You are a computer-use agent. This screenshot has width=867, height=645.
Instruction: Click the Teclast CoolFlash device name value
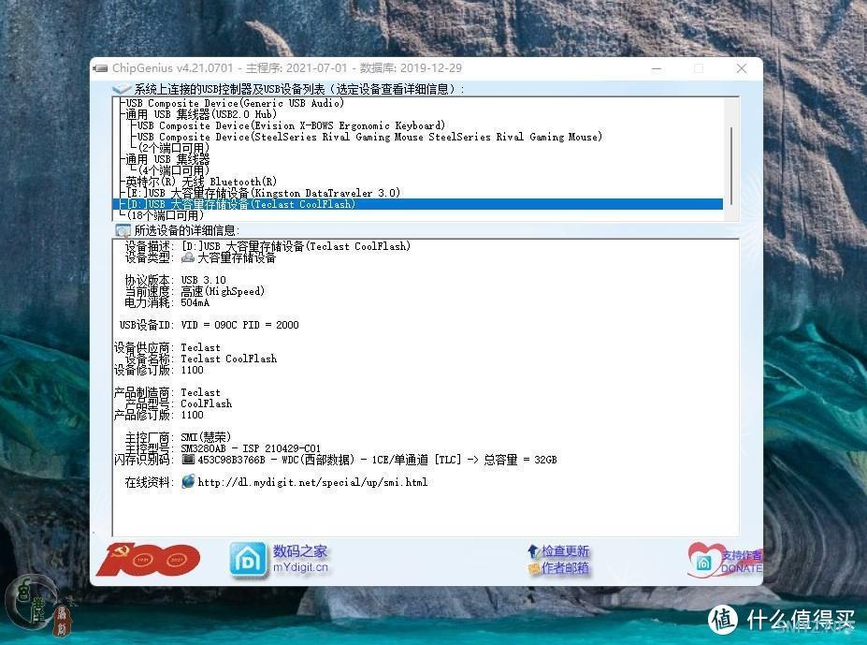[228, 359]
